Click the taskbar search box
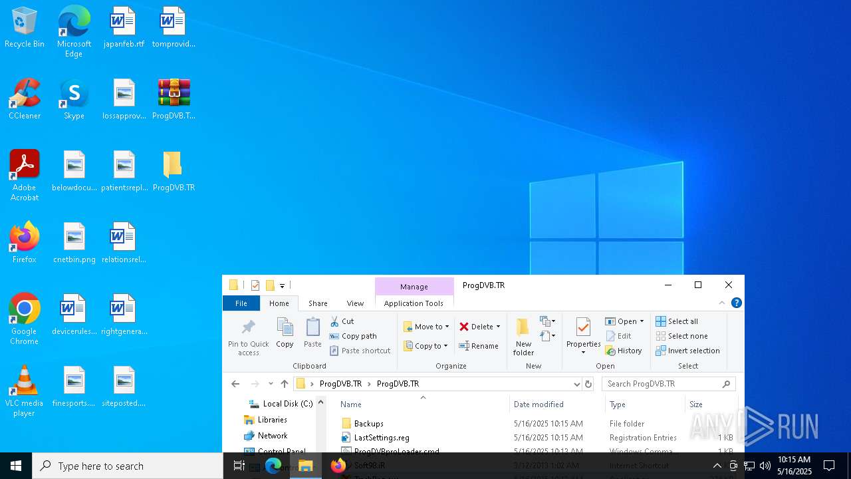This screenshot has height=479, width=851. pos(128,466)
